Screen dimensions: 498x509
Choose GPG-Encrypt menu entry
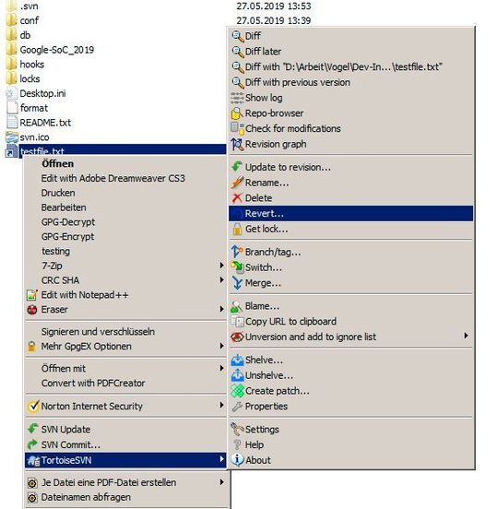(125, 237)
